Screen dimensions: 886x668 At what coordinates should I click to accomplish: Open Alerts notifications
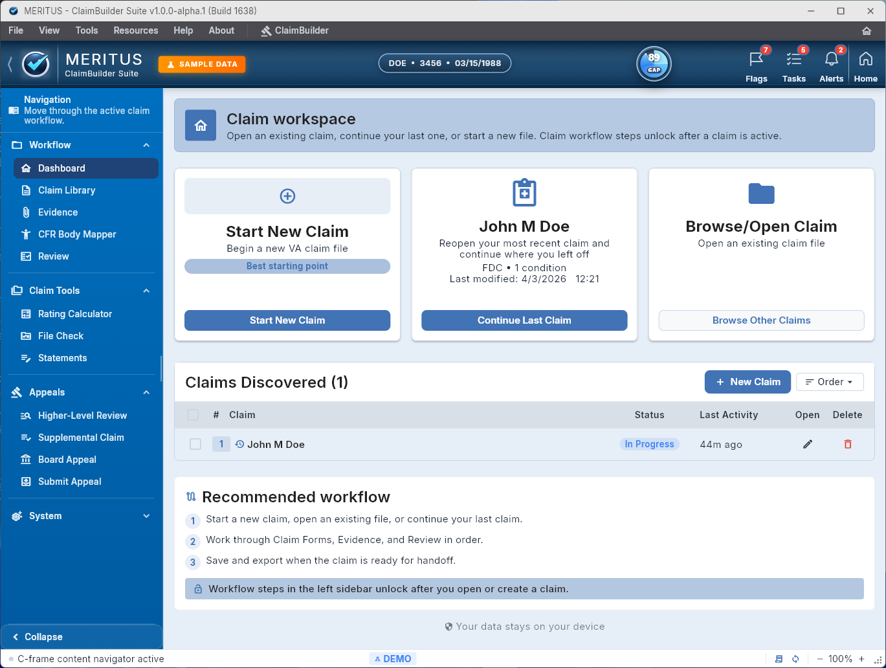point(831,65)
